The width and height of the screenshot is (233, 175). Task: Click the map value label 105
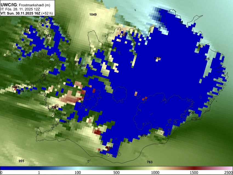(207, 59)
